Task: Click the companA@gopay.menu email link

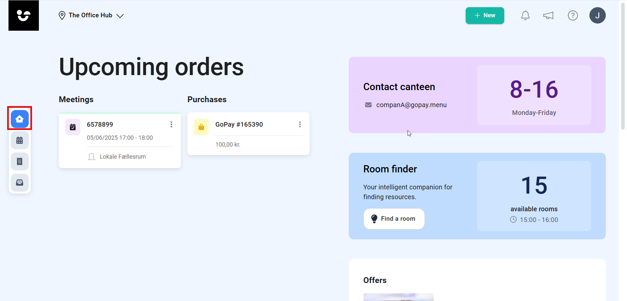Action: [x=411, y=105]
